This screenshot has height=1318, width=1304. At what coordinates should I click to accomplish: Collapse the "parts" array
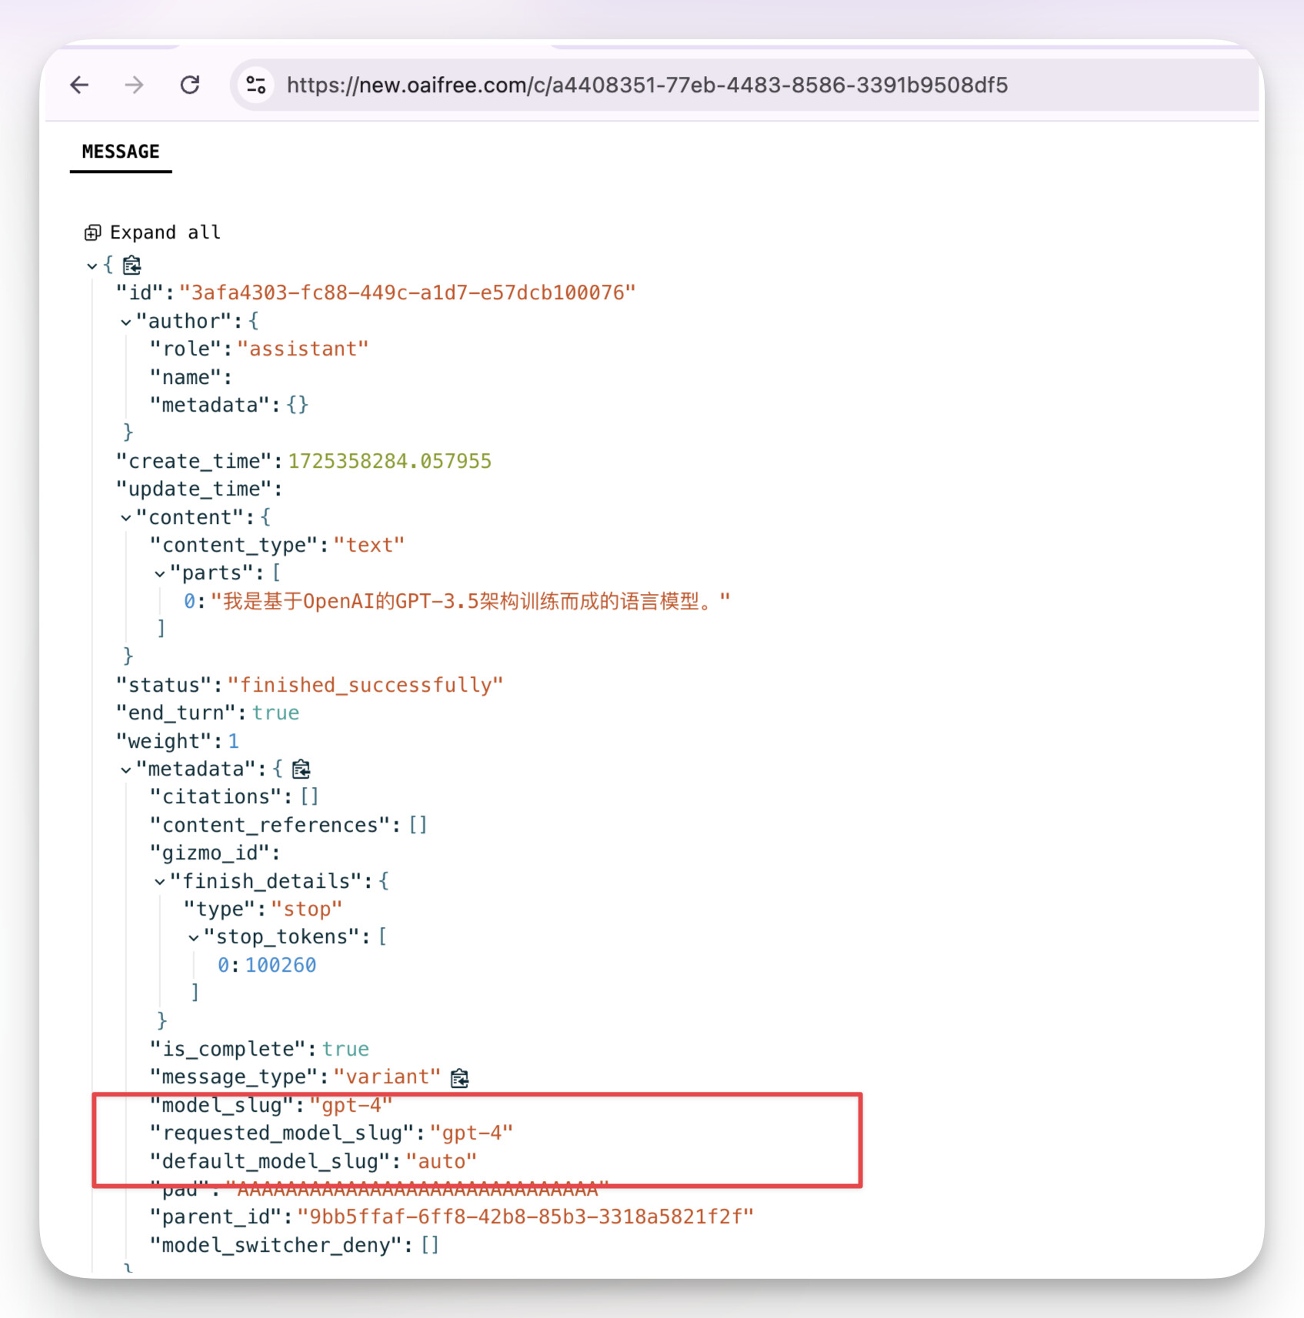pyautogui.click(x=159, y=574)
